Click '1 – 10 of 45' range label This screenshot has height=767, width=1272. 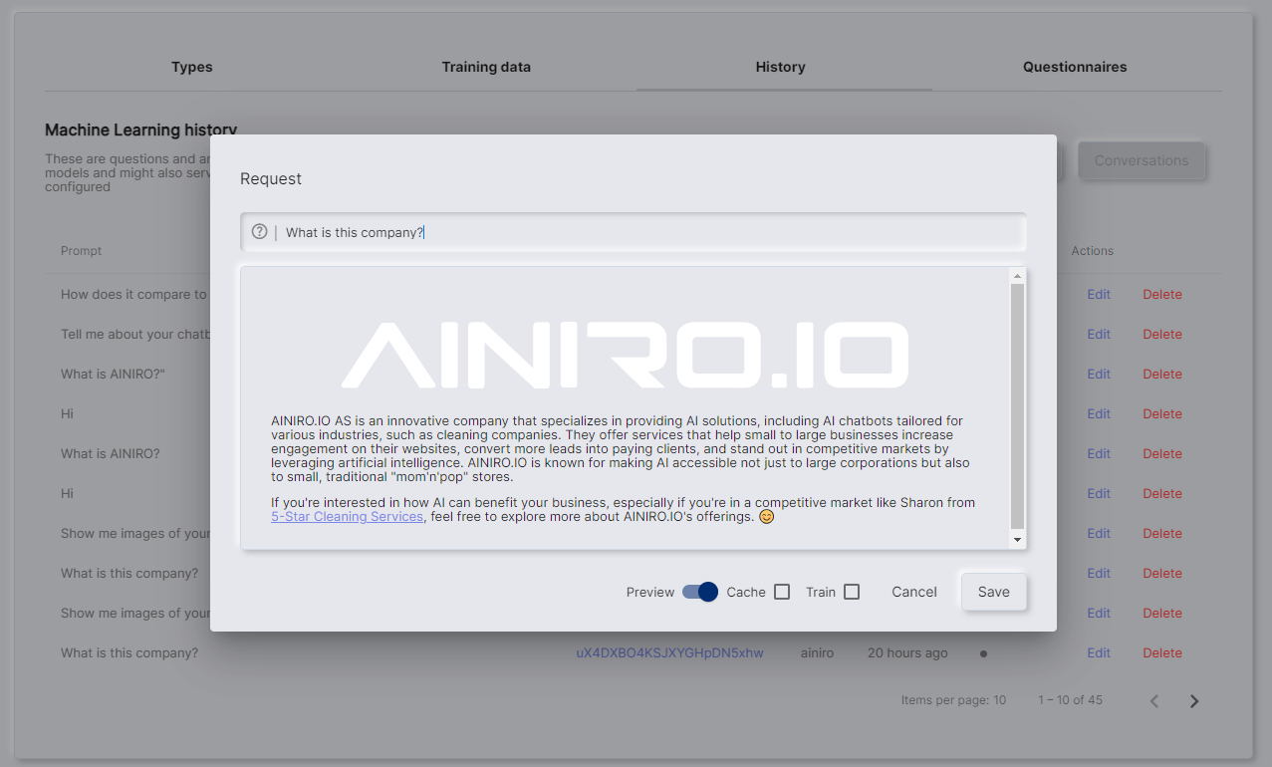(1070, 700)
